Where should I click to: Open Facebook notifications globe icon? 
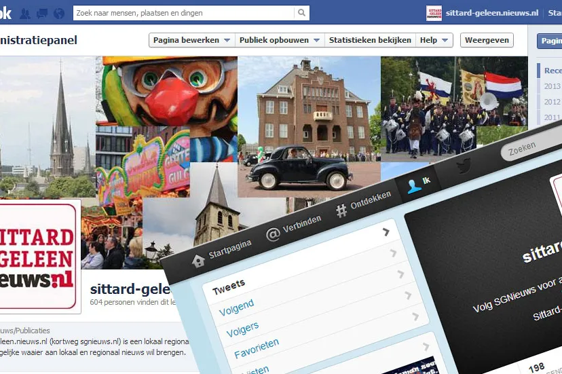pos(59,14)
